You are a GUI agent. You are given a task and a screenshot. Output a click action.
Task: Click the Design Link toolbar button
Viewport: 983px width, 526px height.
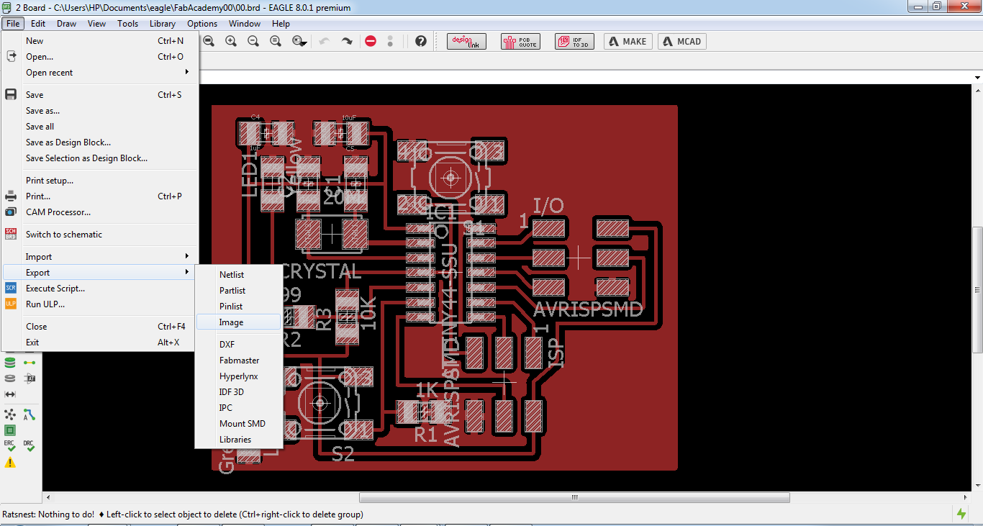[x=466, y=41]
